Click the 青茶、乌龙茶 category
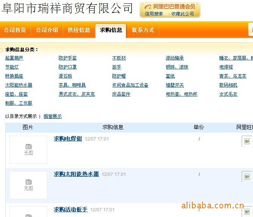Image resolution: width=253 pixels, height=217 pixels. coord(233,76)
